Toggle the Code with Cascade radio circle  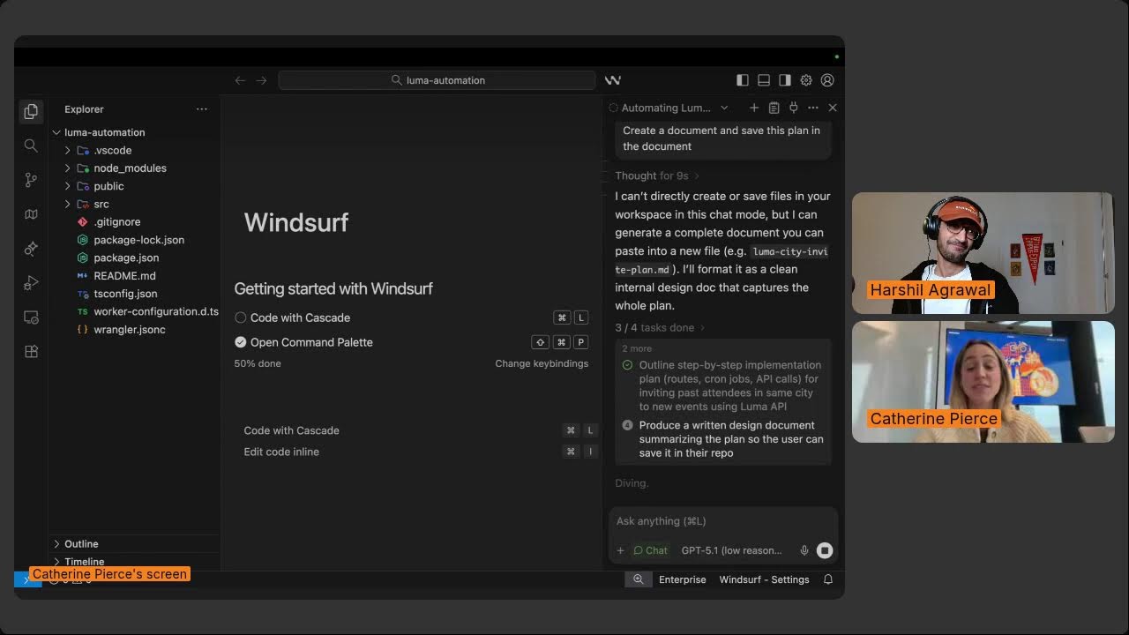(241, 317)
